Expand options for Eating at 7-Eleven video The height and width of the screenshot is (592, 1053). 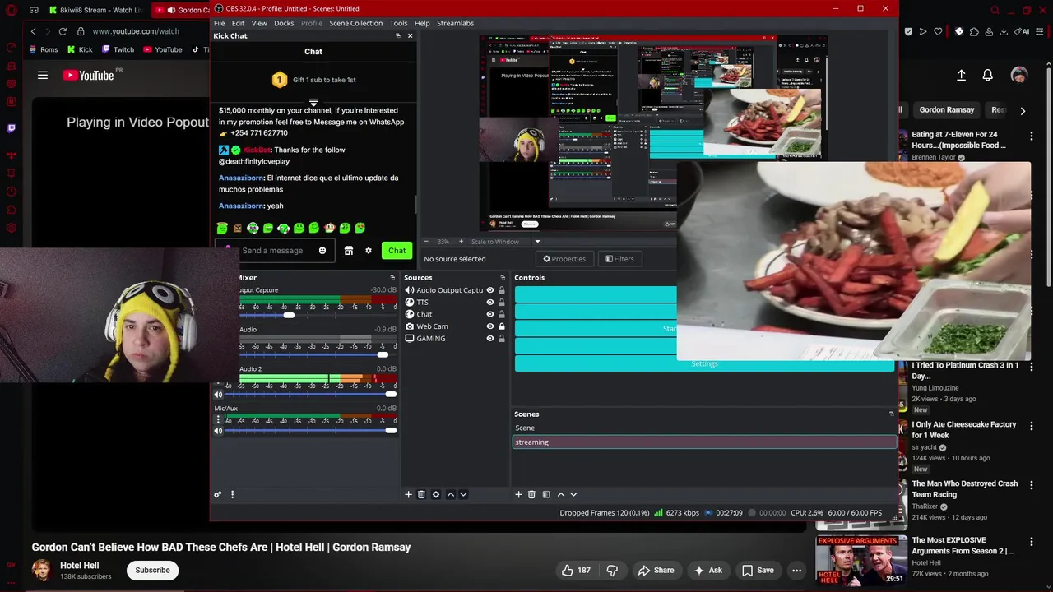1031,136
